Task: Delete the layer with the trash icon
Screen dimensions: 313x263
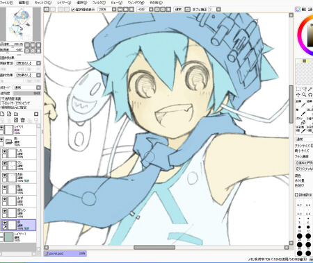Action: (x=22, y=120)
